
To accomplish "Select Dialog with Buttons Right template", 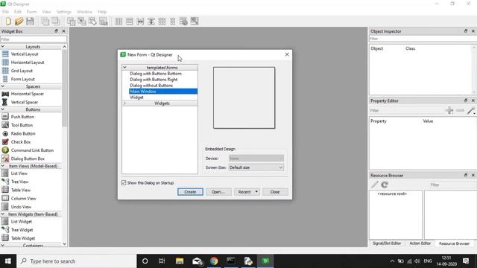I will click(154, 80).
